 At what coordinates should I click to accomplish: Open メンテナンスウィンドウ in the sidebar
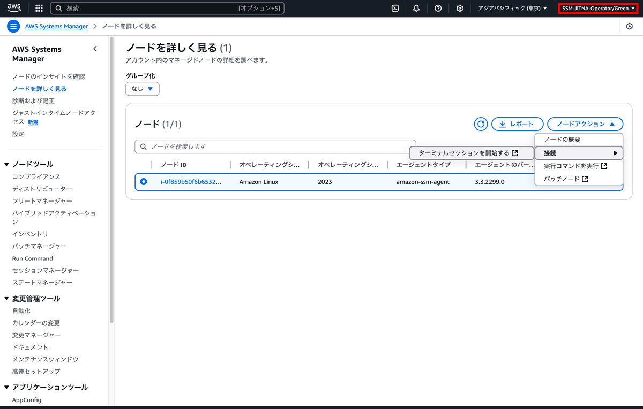46,359
